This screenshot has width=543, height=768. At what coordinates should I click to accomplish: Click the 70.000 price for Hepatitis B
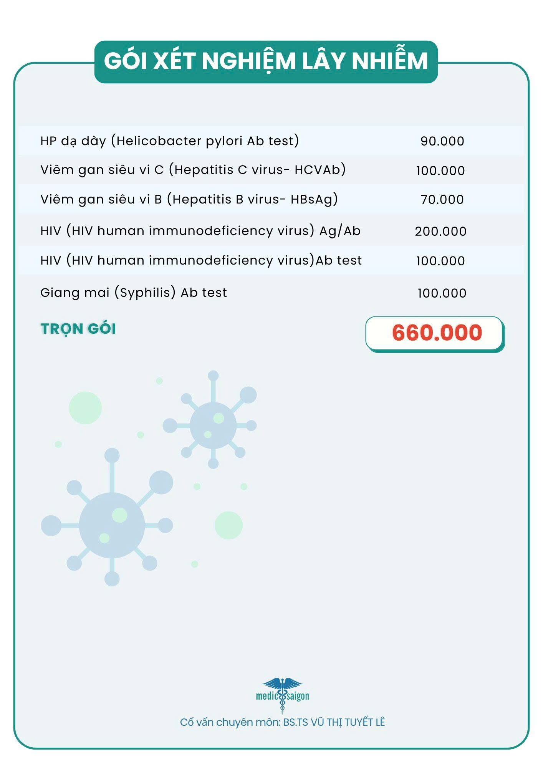point(442,200)
